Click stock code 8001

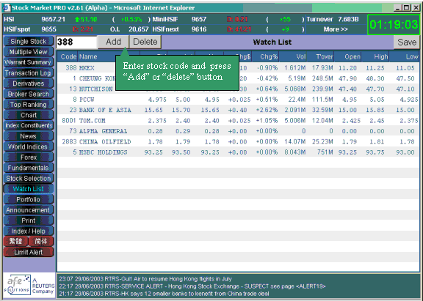click(x=69, y=121)
